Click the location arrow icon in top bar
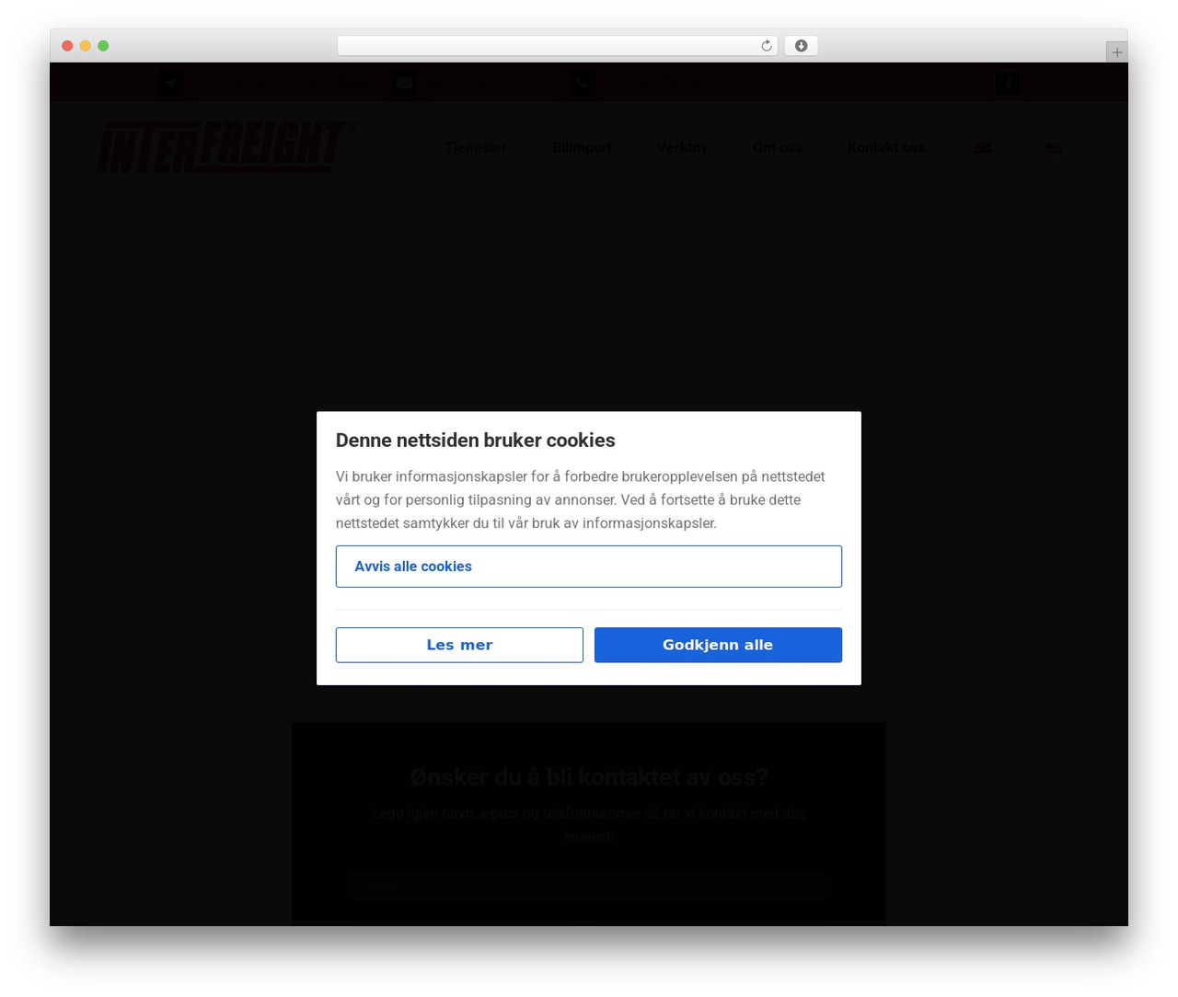1178x997 pixels. click(170, 84)
